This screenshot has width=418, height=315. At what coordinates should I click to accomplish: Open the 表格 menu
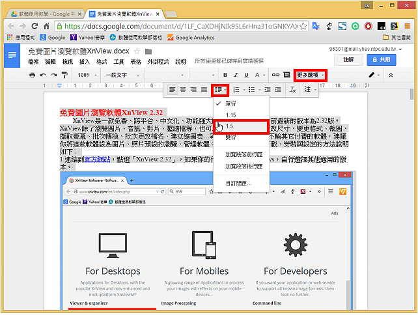pos(135,62)
